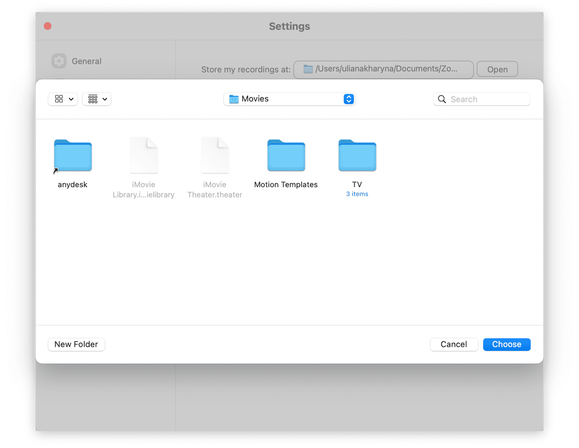Cancel the folder chooser dialog

[454, 344]
